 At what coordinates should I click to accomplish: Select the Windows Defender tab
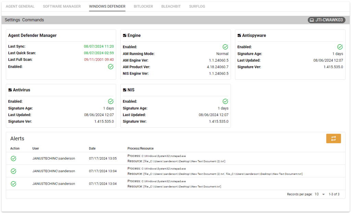click(x=107, y=7)
